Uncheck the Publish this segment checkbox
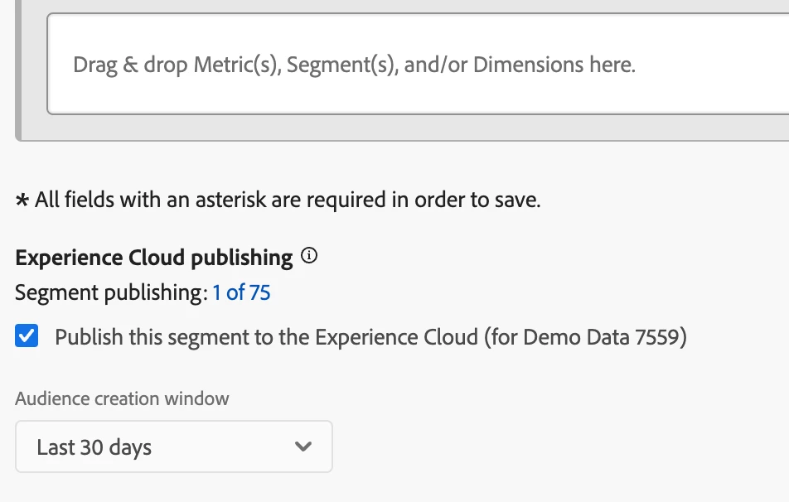The width and height of the screenshot is (789, 502). point(27,337)
